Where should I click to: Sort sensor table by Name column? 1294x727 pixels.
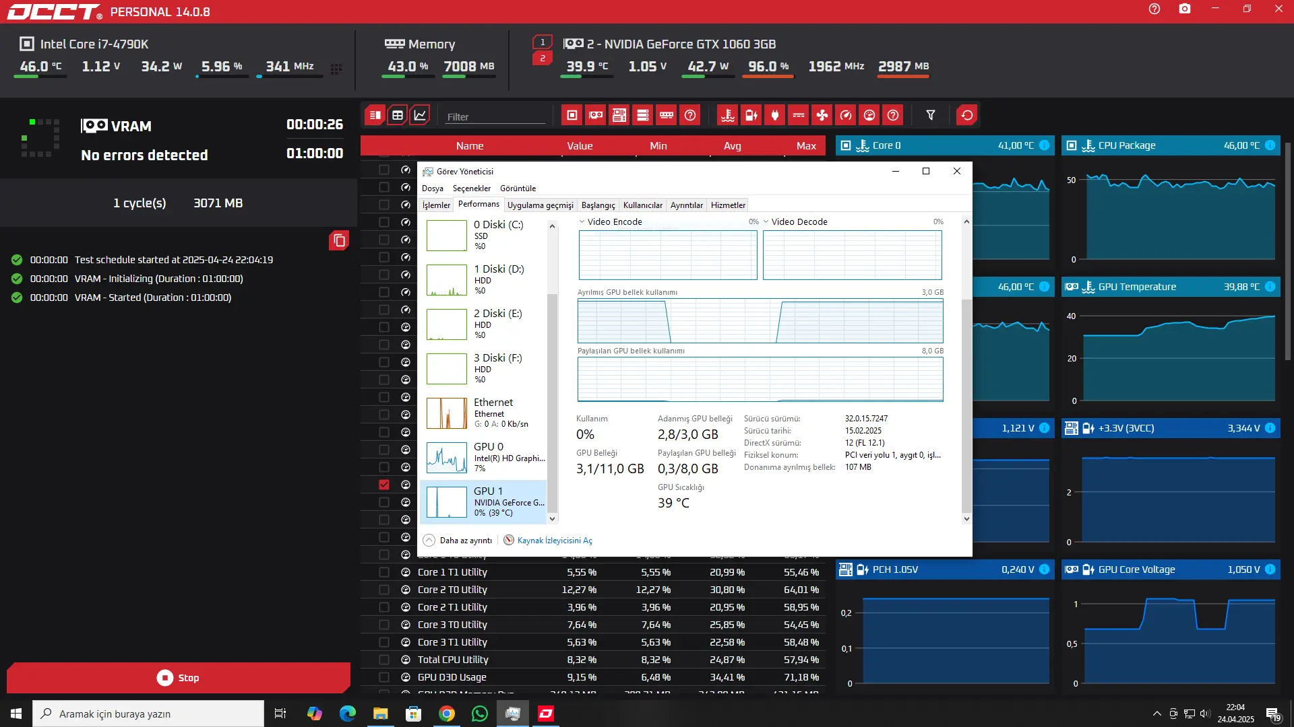click(470, 146)
